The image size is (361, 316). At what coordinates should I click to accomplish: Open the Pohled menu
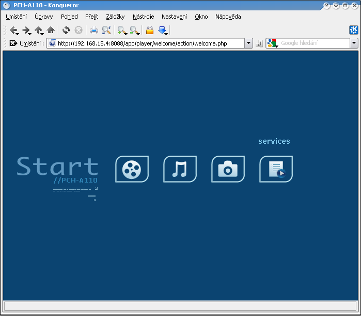pos(69,17)
